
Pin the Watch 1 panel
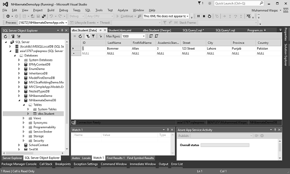[168, 130]
